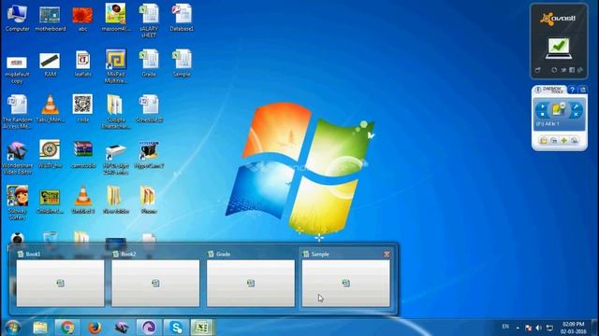Viewport: 599px width, 336px height.
Task: Select the sALARY sHEET Excel file icon
Action: [x=149, y=21]
